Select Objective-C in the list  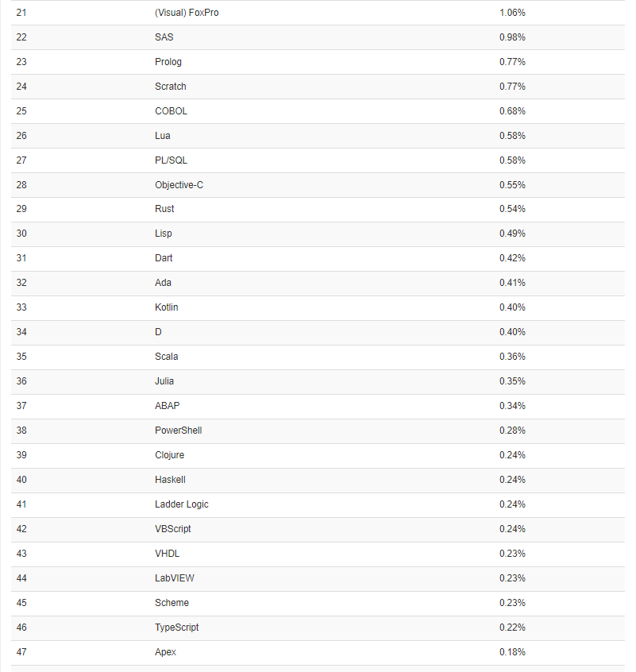point(179,185)
